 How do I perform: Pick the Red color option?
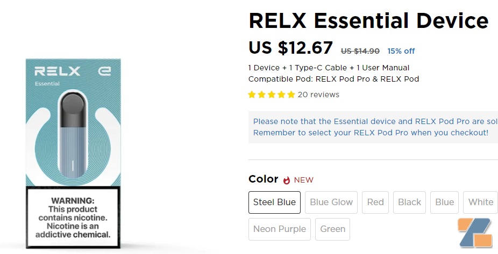(x=375, y=202)
